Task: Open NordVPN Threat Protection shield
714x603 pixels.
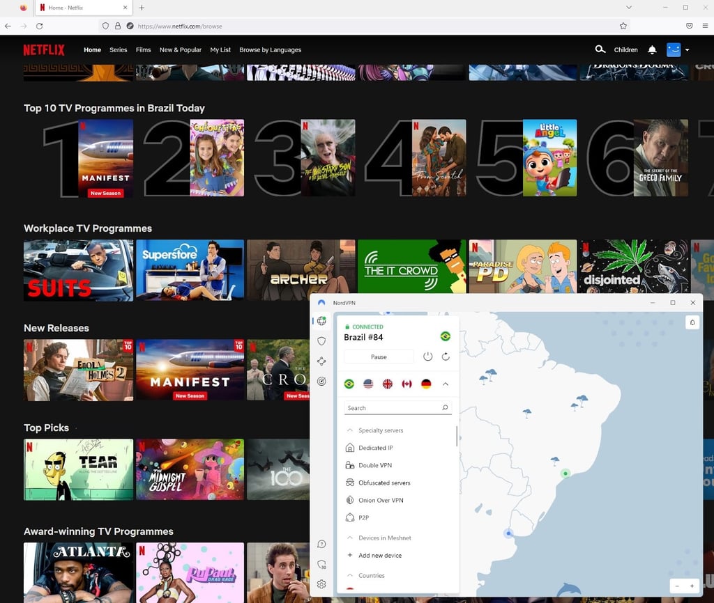Action: [321, 341]
